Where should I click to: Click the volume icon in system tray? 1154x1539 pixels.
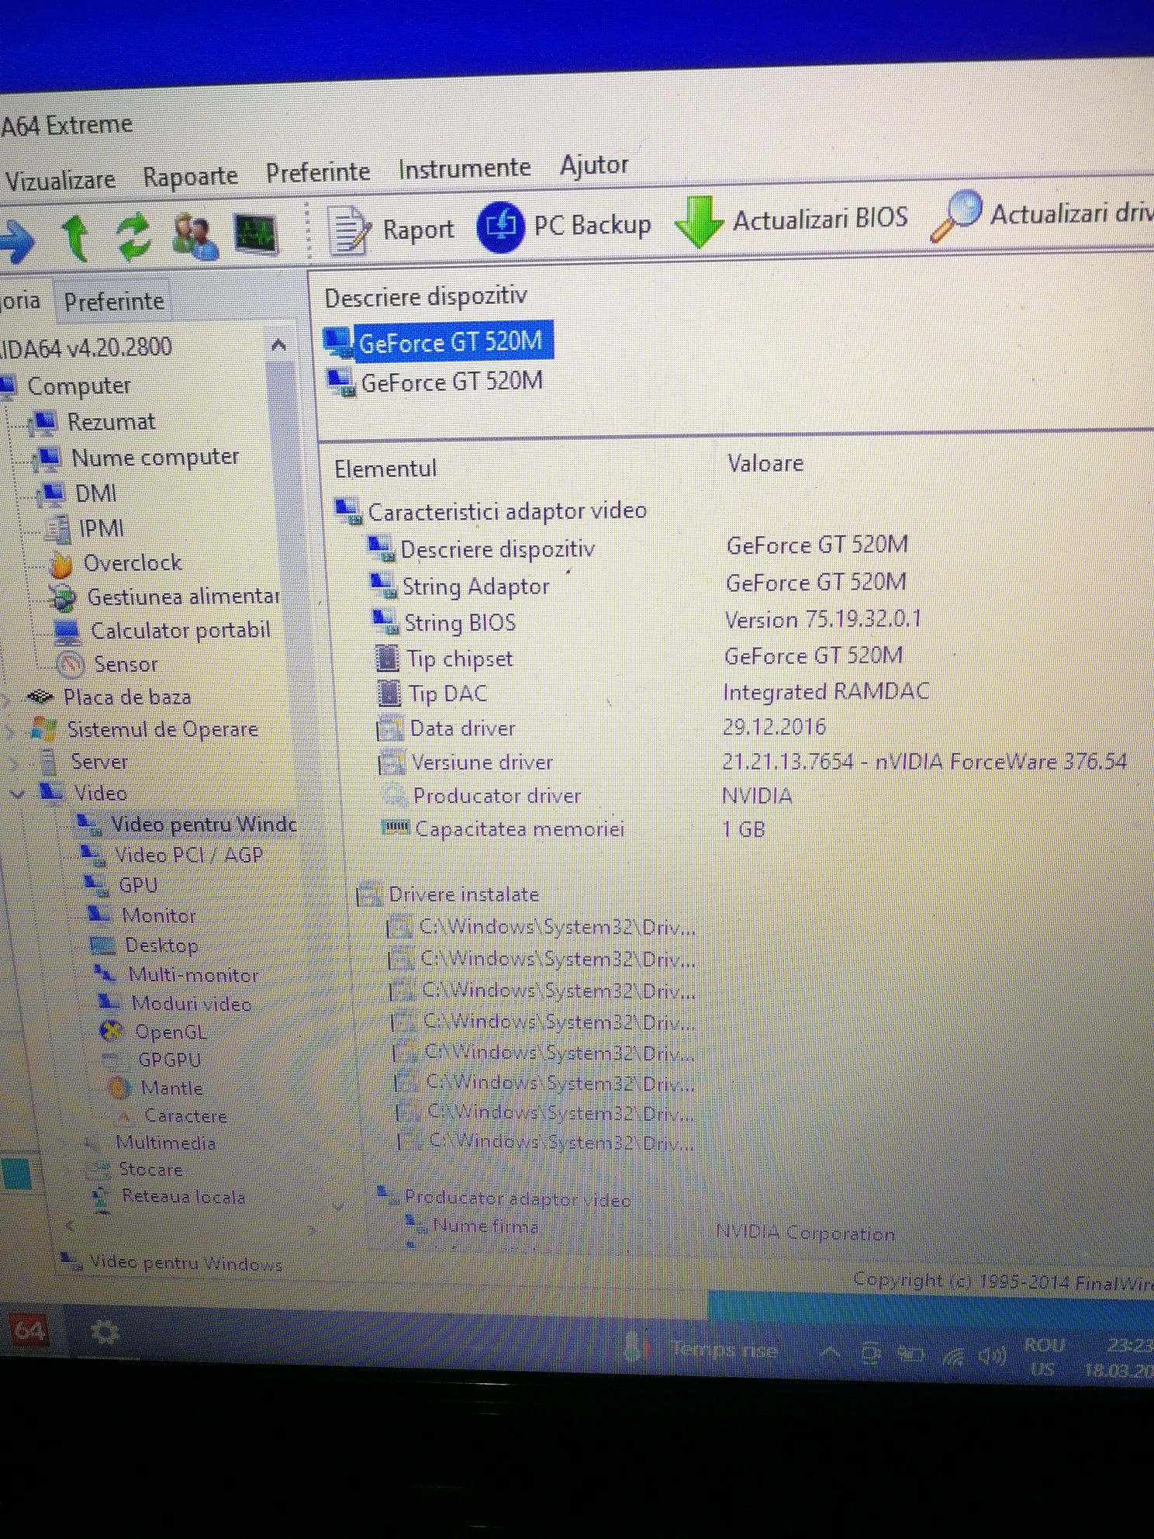click(992, 1356)
